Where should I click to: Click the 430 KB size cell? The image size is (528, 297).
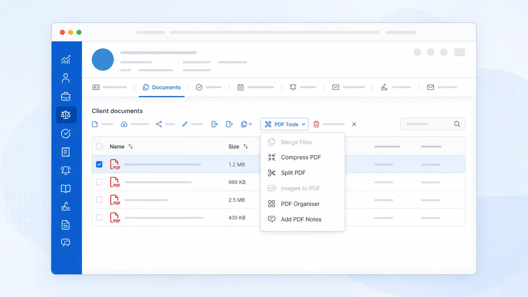(237, 217)
